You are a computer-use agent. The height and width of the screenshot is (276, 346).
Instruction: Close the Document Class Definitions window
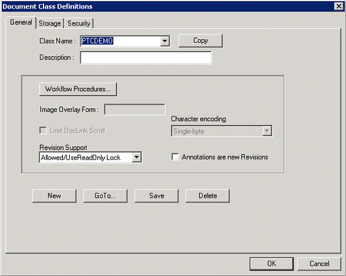tap(339, 6)
